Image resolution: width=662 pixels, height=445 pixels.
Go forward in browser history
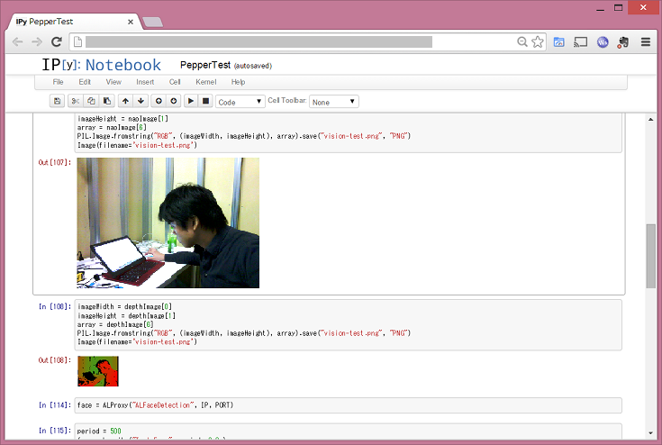(x=37, y=41)
